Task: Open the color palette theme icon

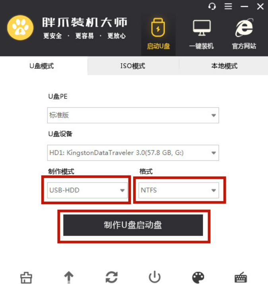Action: tap(198, 278)
